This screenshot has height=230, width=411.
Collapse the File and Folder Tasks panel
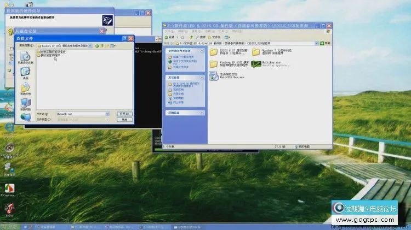click(x=202, y=51)
